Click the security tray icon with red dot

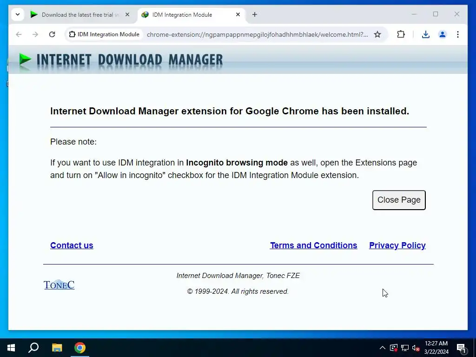pos(394,348)
